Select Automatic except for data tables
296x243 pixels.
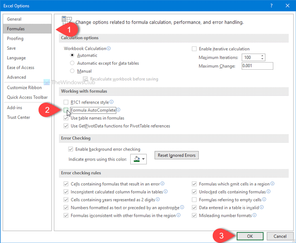(x=72, y=63)
